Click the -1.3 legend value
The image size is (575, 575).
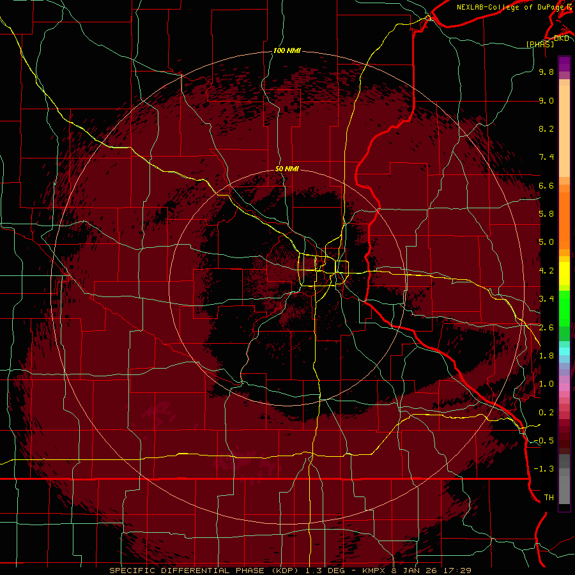pos(544,469)
